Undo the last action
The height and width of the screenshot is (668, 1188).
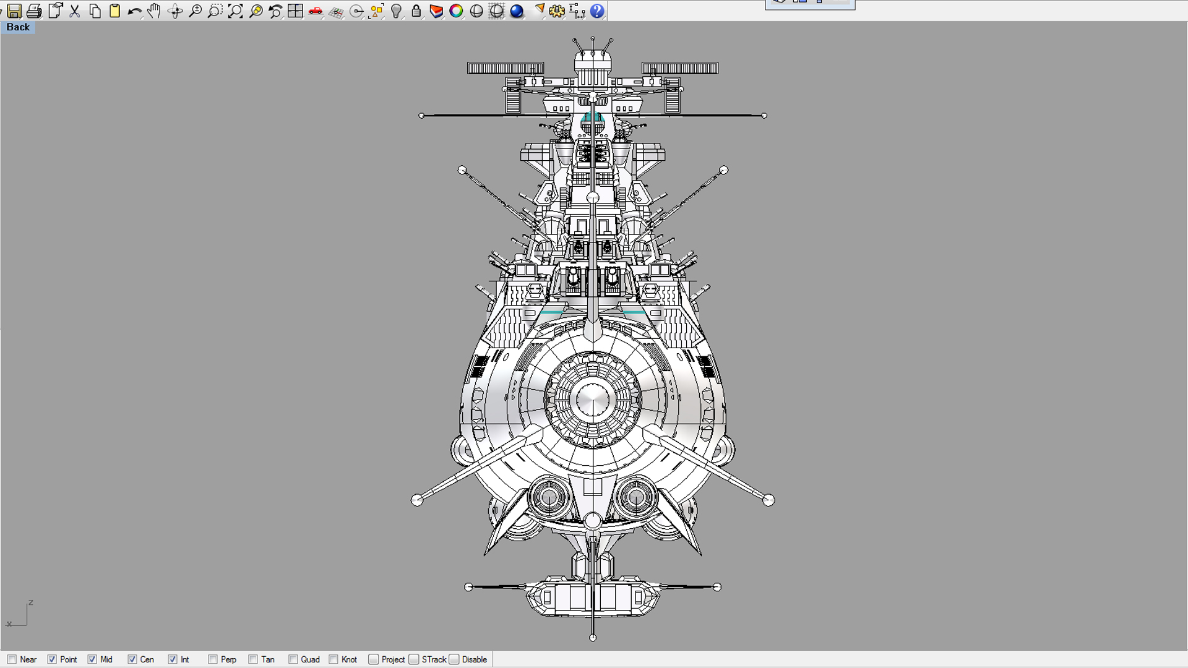134,11
